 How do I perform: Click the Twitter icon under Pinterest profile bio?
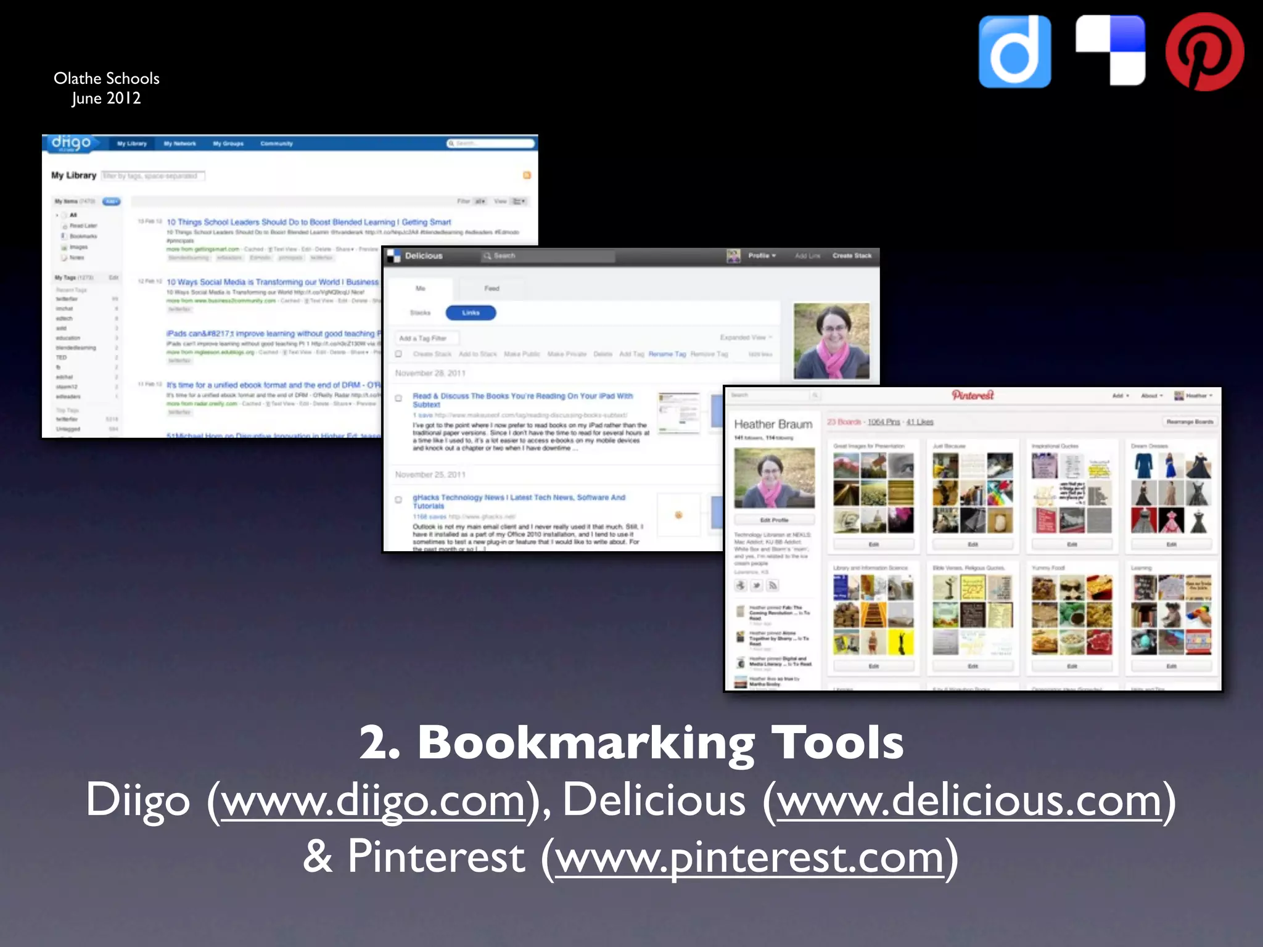756,585
